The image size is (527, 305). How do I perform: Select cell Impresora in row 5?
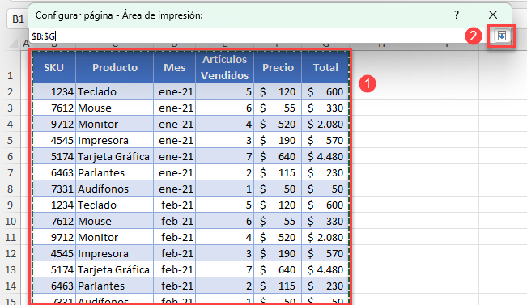pyautogui.click(x=115, y=140)
